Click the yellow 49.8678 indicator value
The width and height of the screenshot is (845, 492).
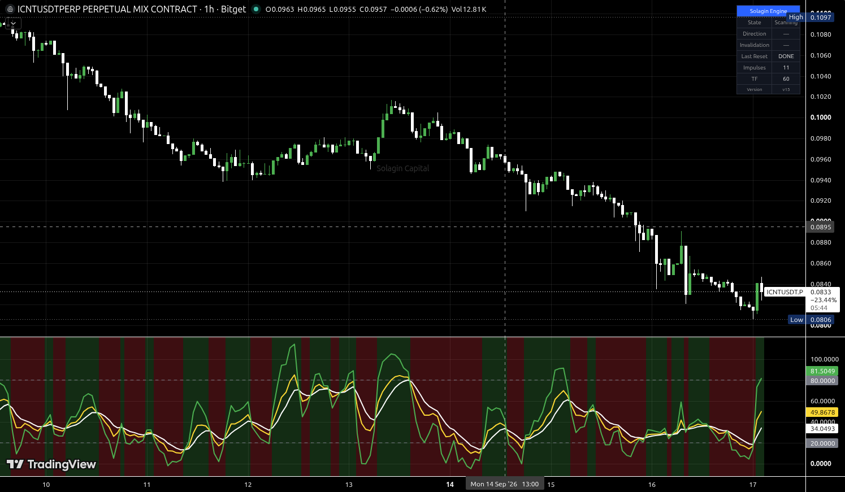click(x=822, y=412)
